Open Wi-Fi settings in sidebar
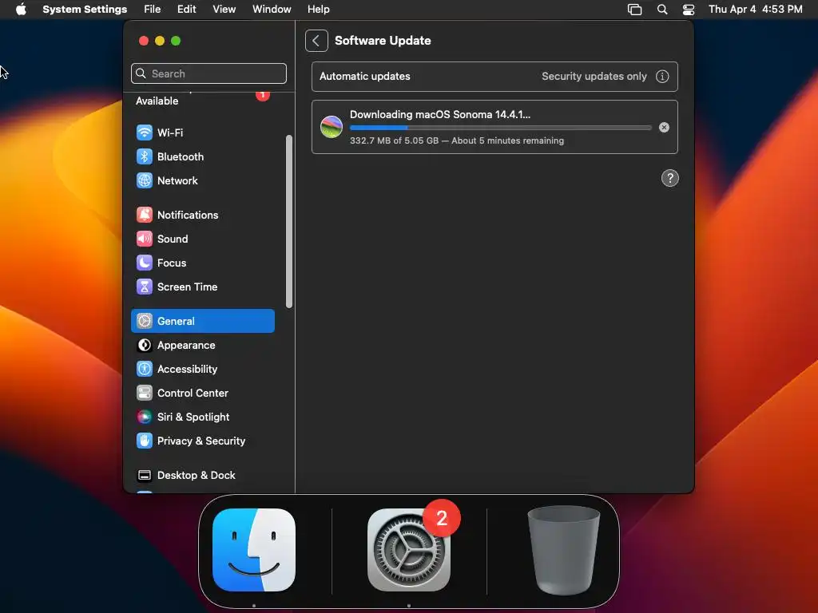The height and width of the screenshot is (613, 818). point(202,132)
